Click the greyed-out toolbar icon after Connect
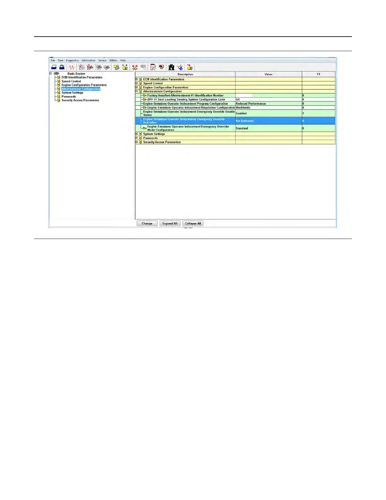Image resolution: width=386 pixels, height=500 pixels. 143,67
